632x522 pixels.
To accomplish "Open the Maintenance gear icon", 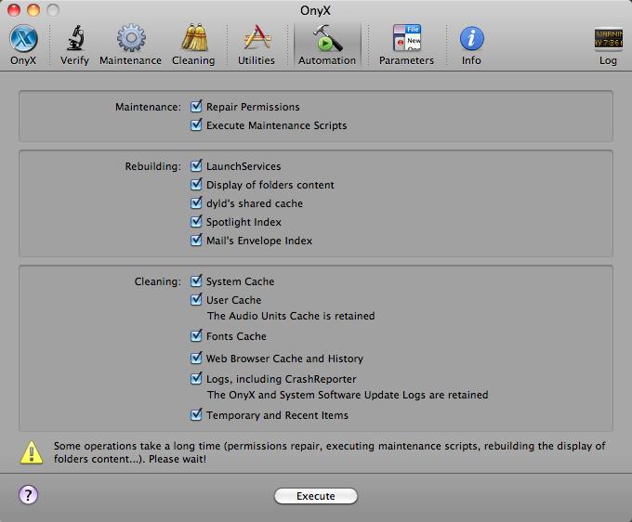I will (130, 40).
